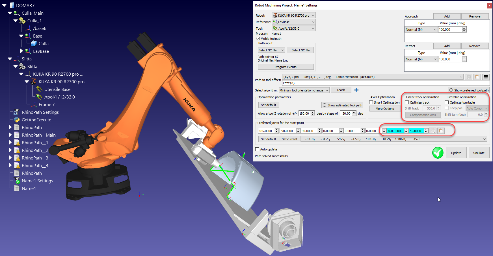
Task: Click the RhinoPath__3 warning program icon
Action: click(x=17, y=158)
